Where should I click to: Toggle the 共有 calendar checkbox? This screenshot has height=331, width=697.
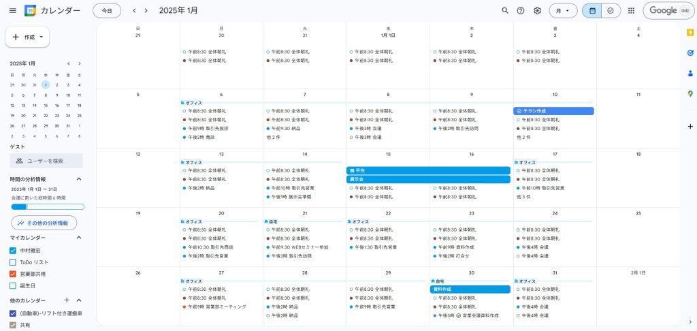pos(13,326)
